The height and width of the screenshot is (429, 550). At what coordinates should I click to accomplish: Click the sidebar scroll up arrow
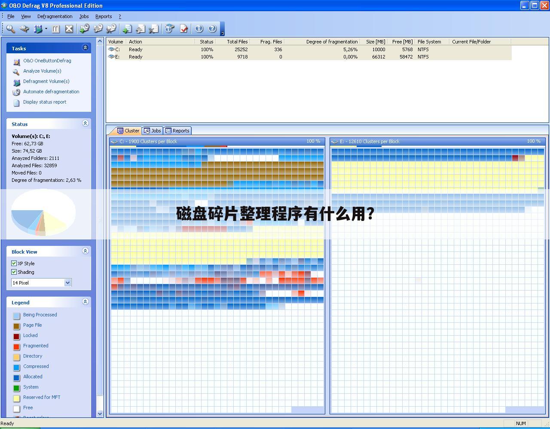tap(100, 42)
